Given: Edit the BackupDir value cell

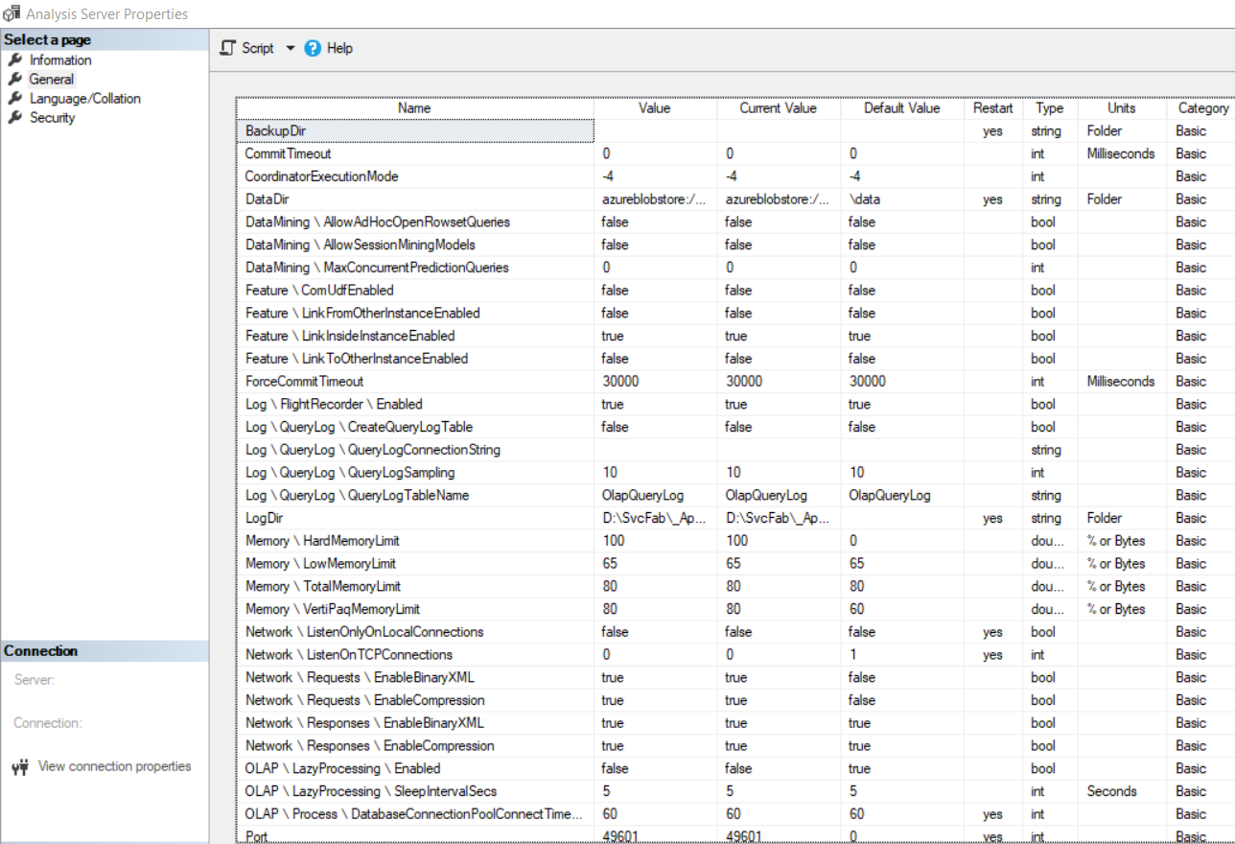Looking at the screenshot, I should [654, 130].
